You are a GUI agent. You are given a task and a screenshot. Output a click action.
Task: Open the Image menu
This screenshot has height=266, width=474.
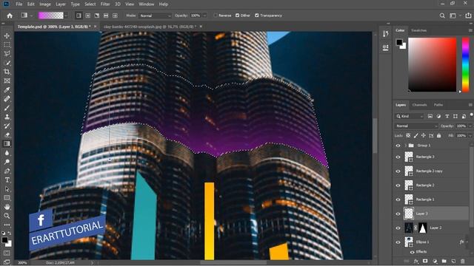click(44, 4)
